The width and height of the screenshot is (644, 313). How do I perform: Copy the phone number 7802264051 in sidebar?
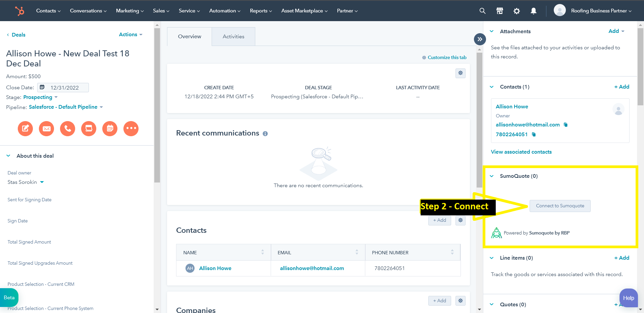534,135
